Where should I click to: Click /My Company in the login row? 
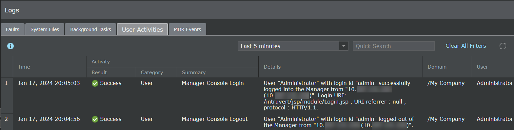446,83
